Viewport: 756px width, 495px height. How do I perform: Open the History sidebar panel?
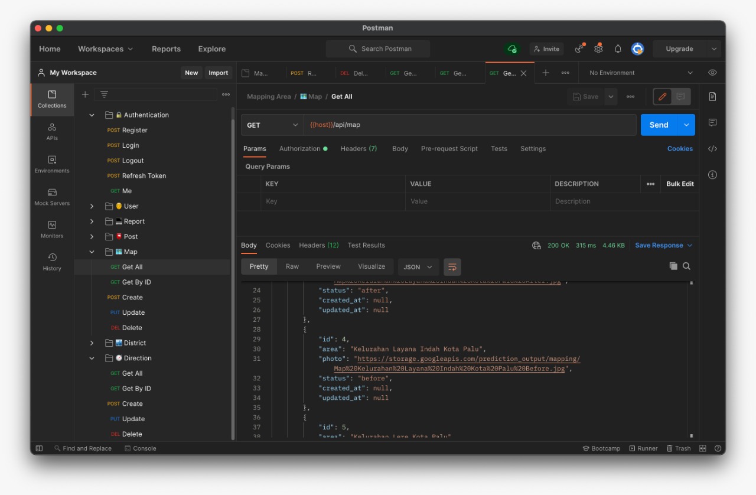click(x=52, y=262)
